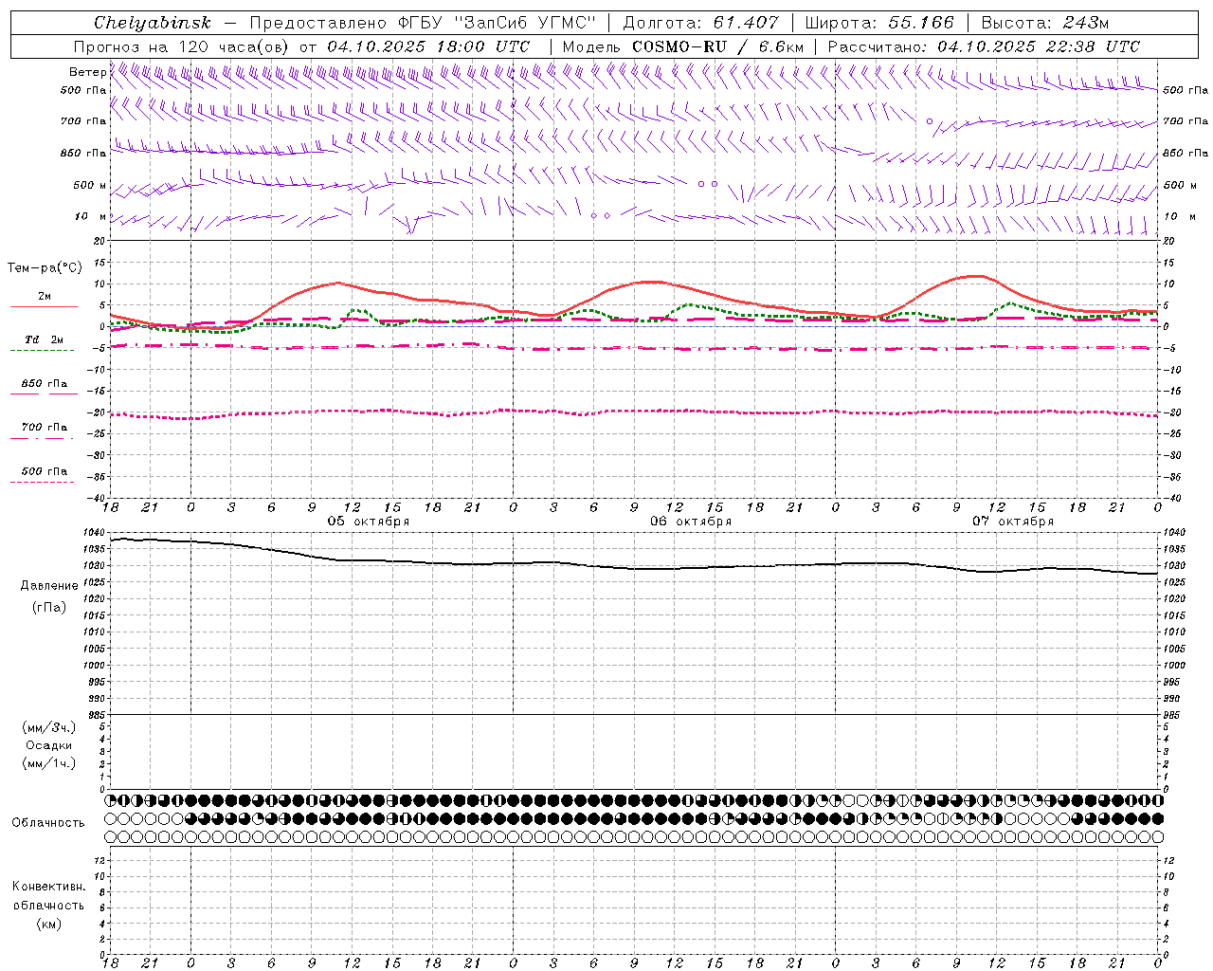Click the red 2м temperature curve peak on 07 октября
Image resolution: width=1213 pixels, height=971 pixels.
point(976,276)
